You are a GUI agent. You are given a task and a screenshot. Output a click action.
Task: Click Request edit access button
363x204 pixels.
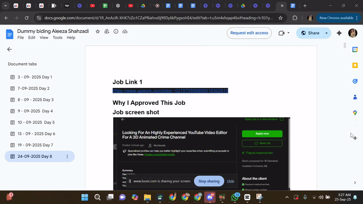point(249,33)
